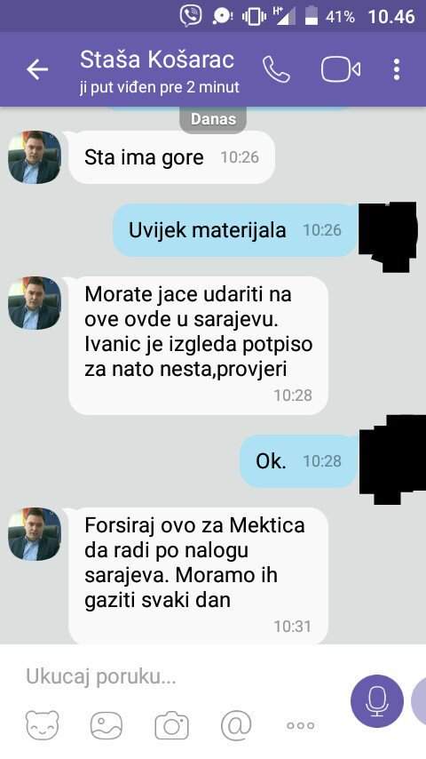The height and width of the screenshot is (759, 426).
Task: Tap the back arrow in header
Action: click(37, 70)
